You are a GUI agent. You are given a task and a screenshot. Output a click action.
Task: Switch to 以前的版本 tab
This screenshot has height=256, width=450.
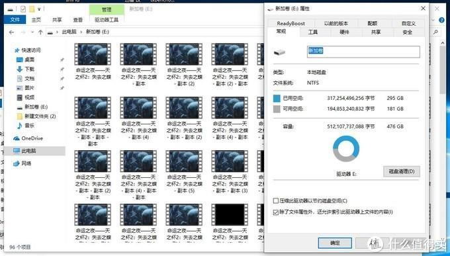click(x=336, y=23)
